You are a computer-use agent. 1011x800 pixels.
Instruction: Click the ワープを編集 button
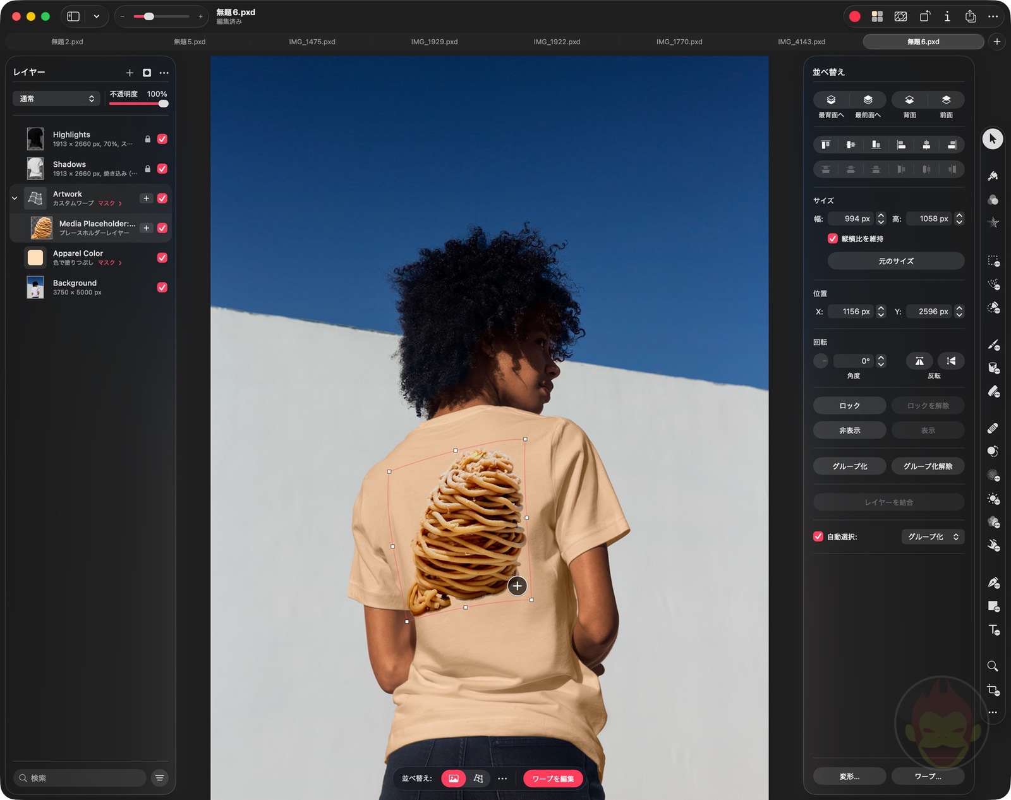553,779
